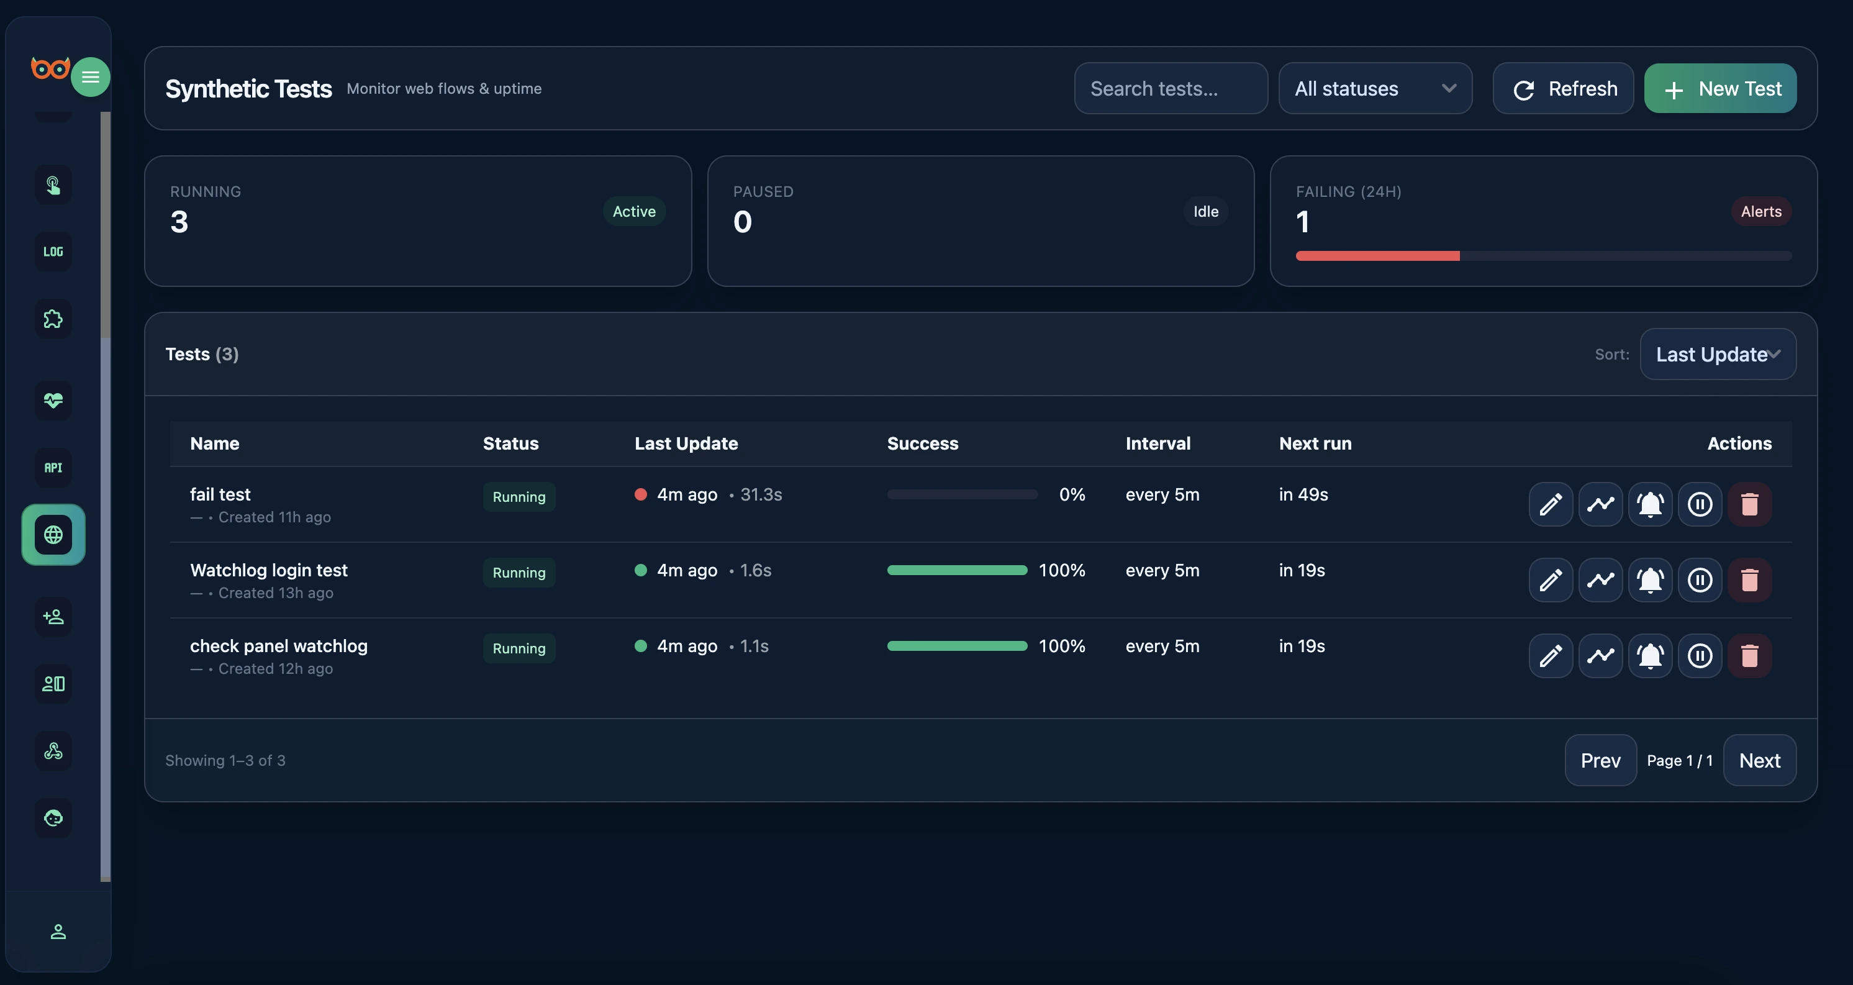The image size is (1853, 985).
Task: Click the Refresh button
Action: pyautogui.click(x=1563, y=88)
